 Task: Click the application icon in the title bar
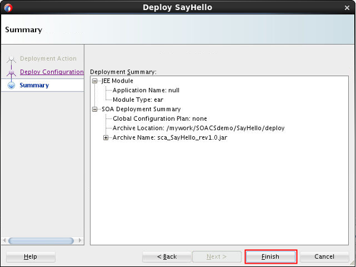point(8,8)
